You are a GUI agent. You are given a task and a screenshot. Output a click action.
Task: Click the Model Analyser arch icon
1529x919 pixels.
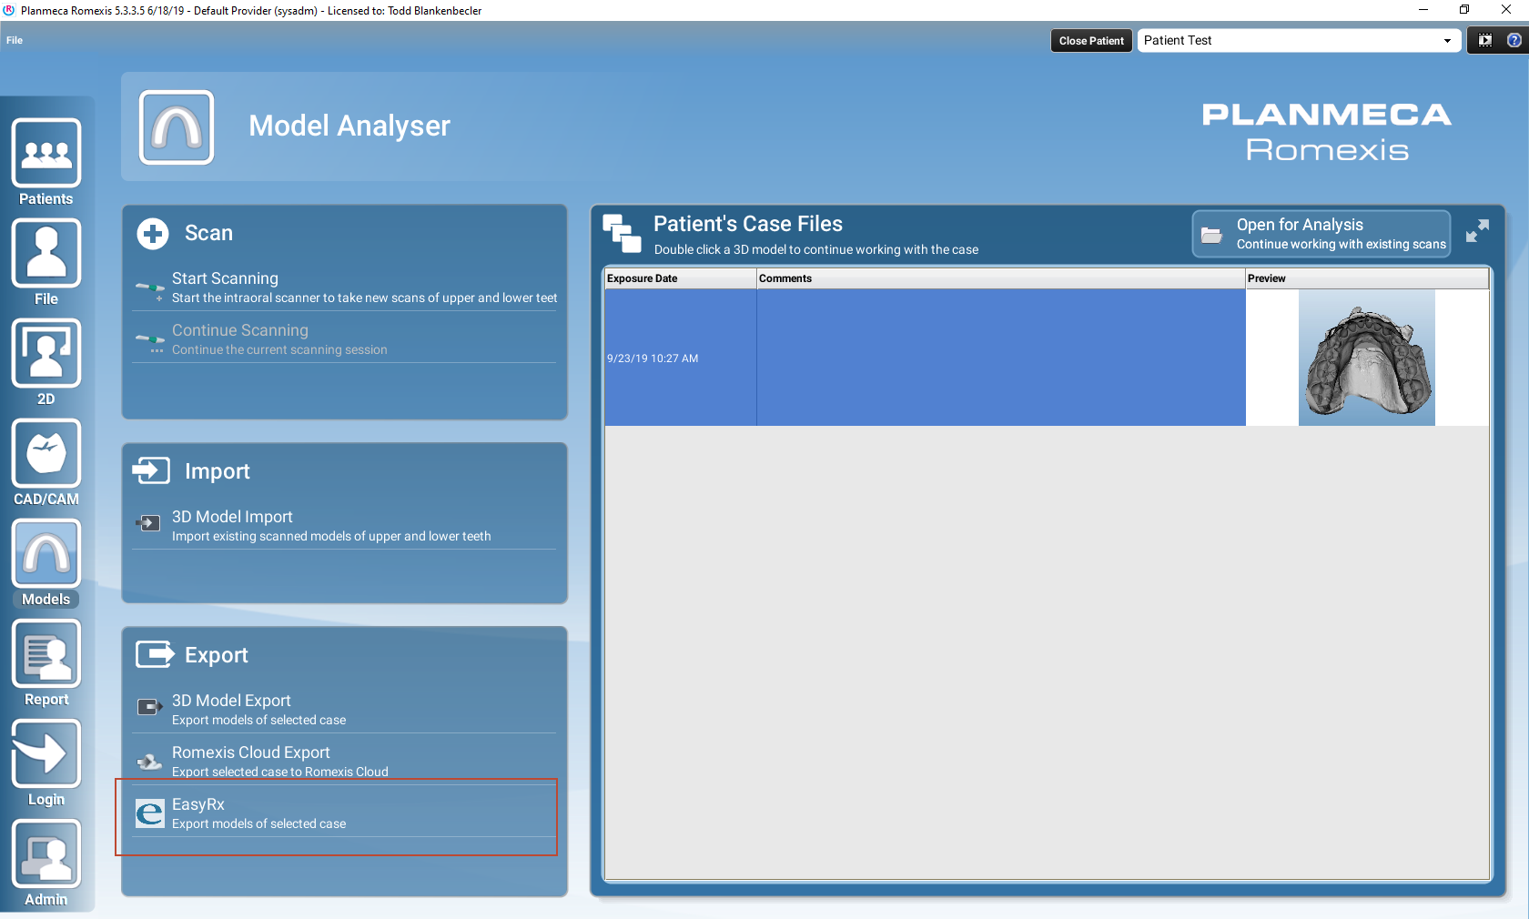click(177, 127)
